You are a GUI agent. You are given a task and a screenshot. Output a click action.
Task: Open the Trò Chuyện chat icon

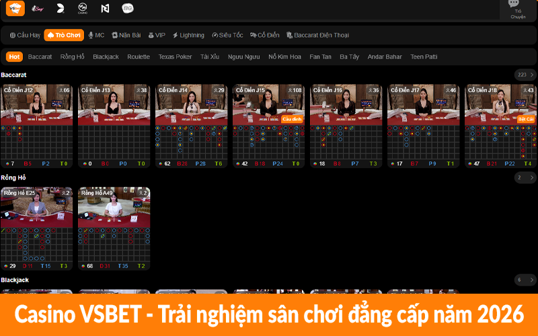(x=518, y=9)
